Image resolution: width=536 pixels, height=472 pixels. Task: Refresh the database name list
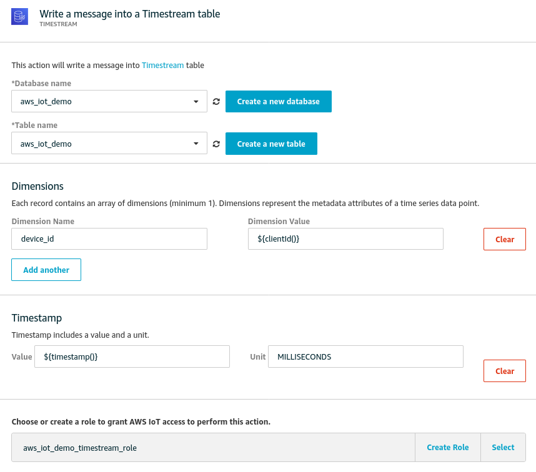click(216, 101)
